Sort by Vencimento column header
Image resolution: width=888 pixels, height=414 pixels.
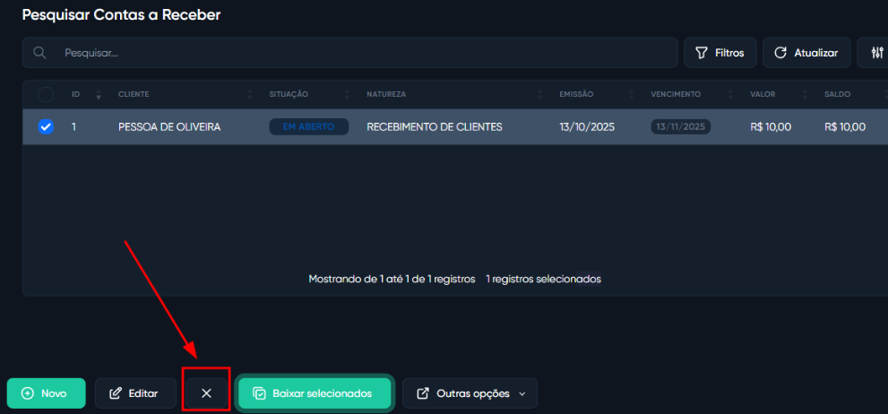[676, 94]
